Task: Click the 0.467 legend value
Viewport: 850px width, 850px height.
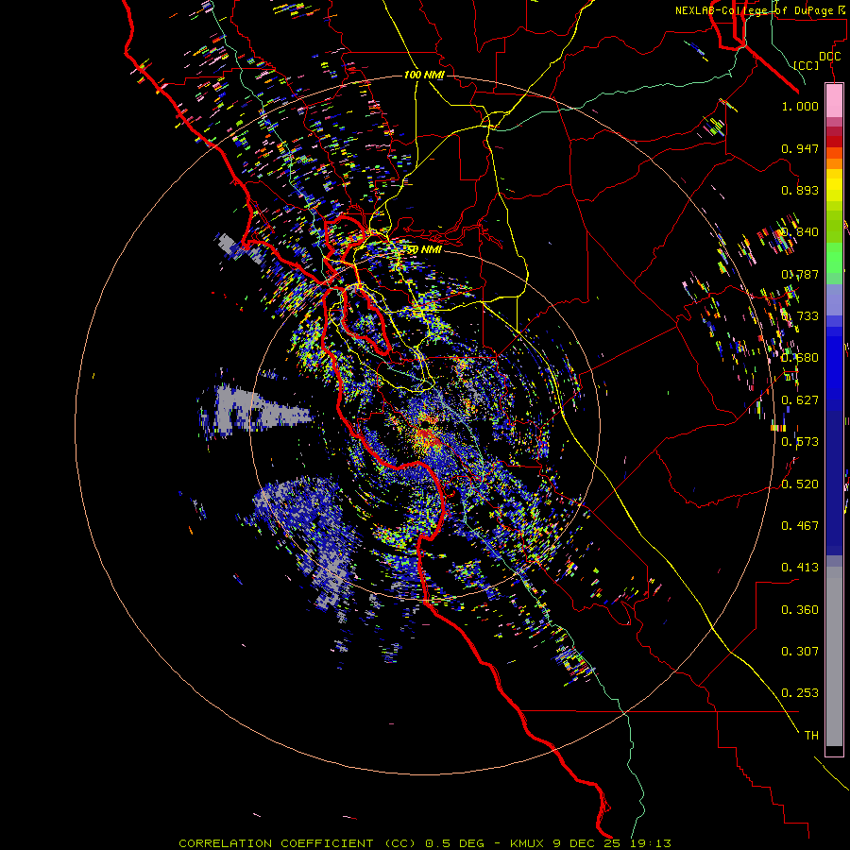Action: (x=800, y=526)
